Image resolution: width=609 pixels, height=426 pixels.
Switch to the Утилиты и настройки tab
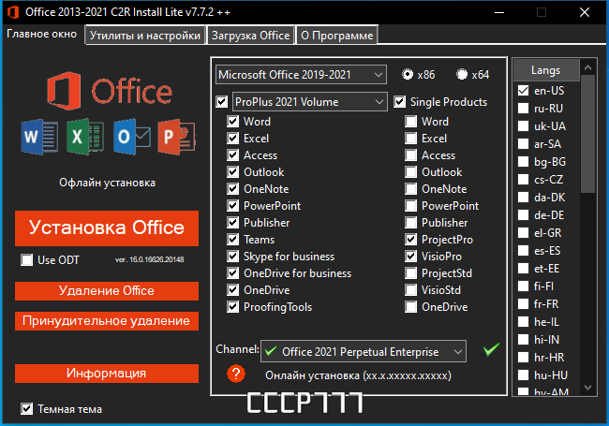pos(145,36)
